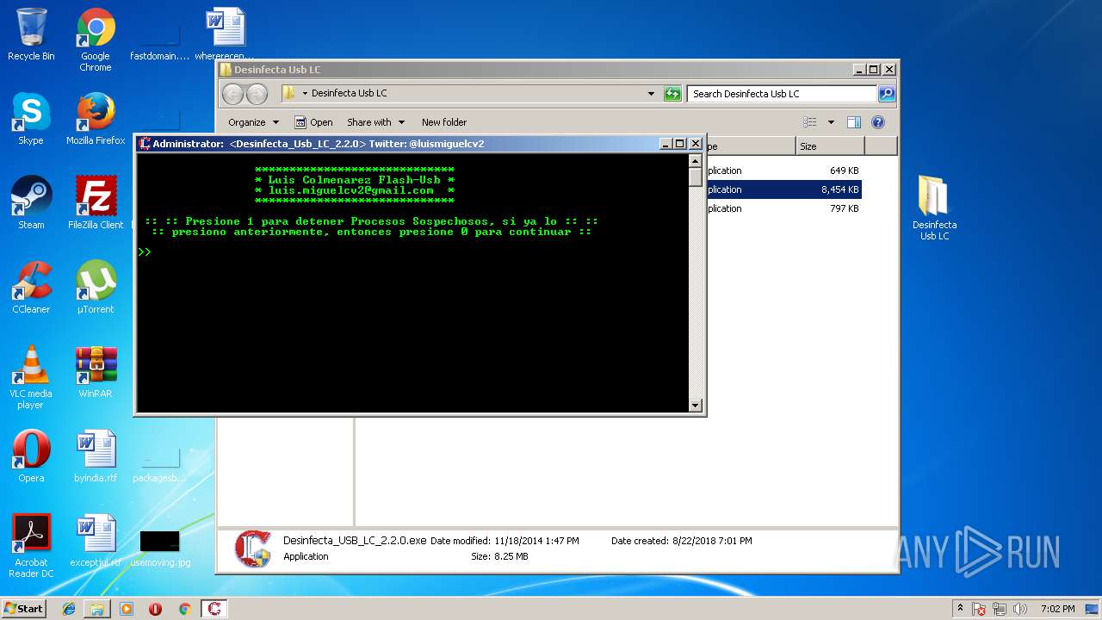The image size is (1102, 620).
Task: Open the whererecen... Word document icon
Action: point(225,34)
